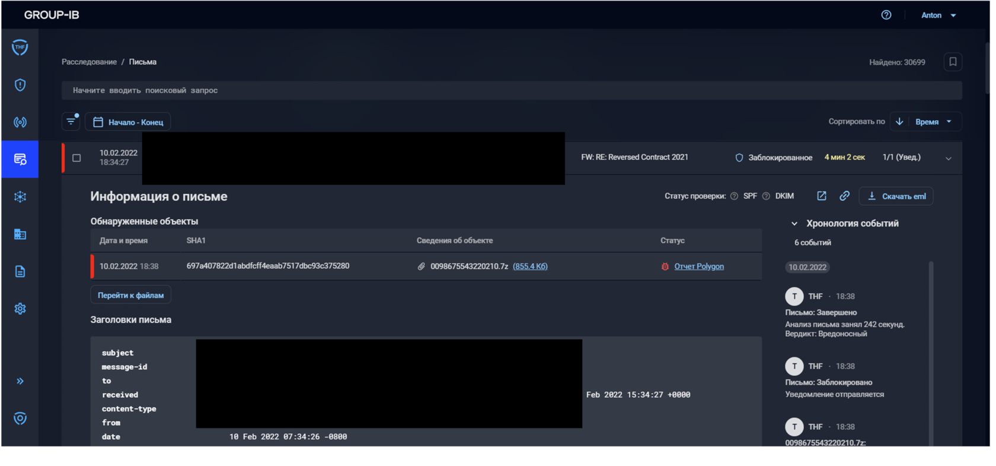Open the settings gear sidebar icon
Screen dimensions: 996x466
tap(20, 309)
